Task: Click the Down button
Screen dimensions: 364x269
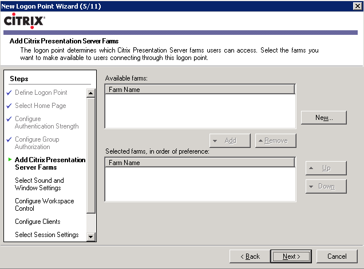Action: click(326, 186)
